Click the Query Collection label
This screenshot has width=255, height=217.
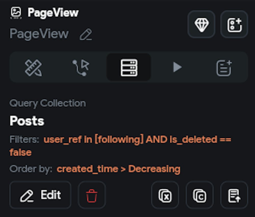(x=48, y=103)
